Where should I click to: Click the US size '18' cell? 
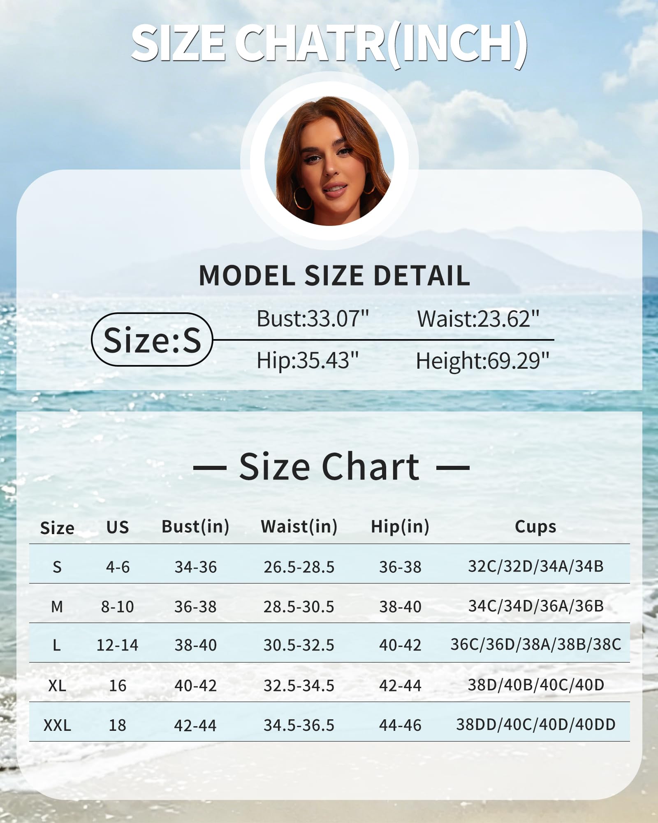click(x=117, y=725)
